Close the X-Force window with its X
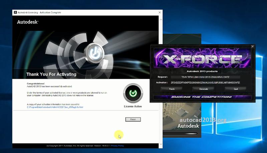Viewport: 267px width, 153px height. [x=253, y=46]
